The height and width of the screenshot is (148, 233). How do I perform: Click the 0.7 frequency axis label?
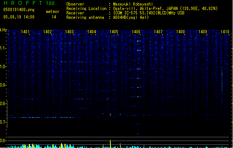click(3, 122)
